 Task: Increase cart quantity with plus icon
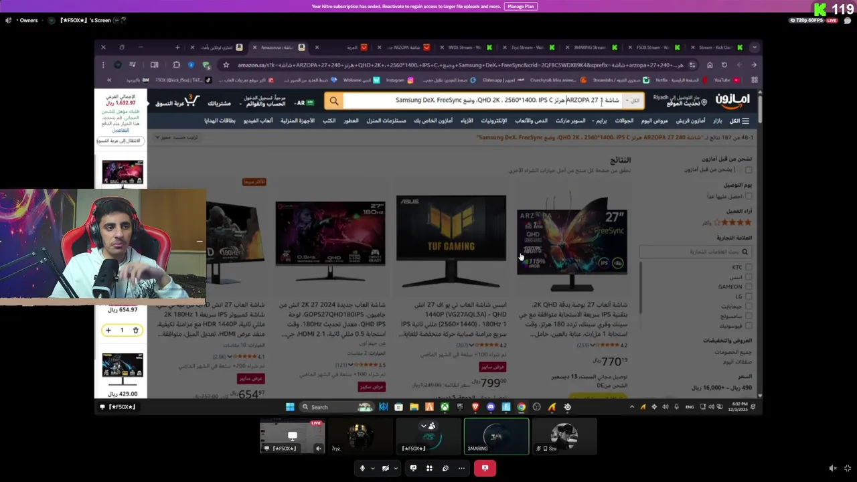tap(108, 330)
